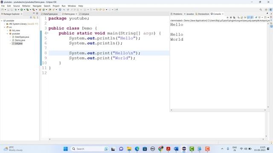Save the current file with Save icon
The height and width of the screenshot is (153, 273).
tap(8, 10)
